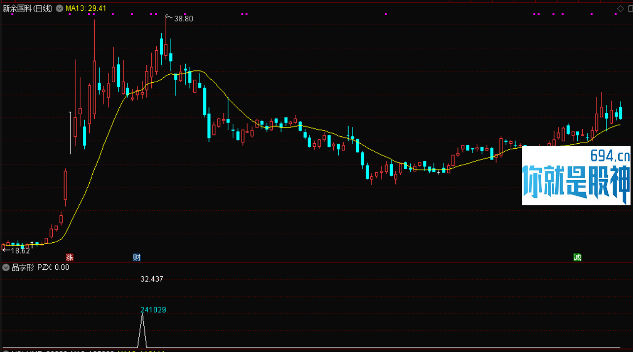
Task: Click the 财 financial marker icon
Action: [137, 257]
